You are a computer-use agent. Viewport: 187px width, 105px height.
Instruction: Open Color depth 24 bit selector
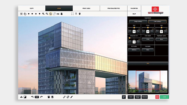point(148,39)
